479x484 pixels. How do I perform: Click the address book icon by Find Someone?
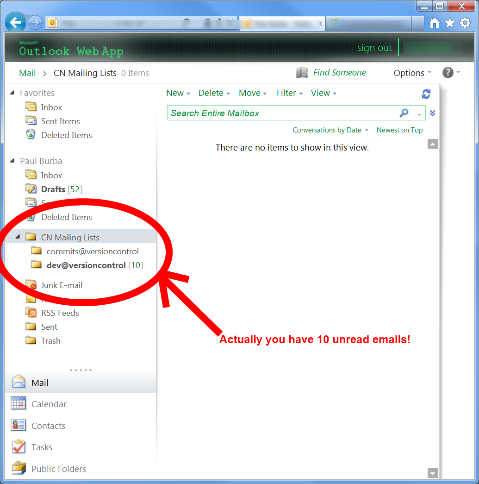coord(302,73)
